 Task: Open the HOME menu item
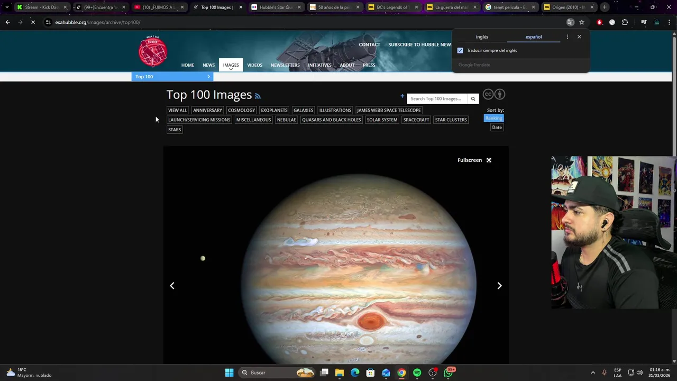tap(188, 65)
